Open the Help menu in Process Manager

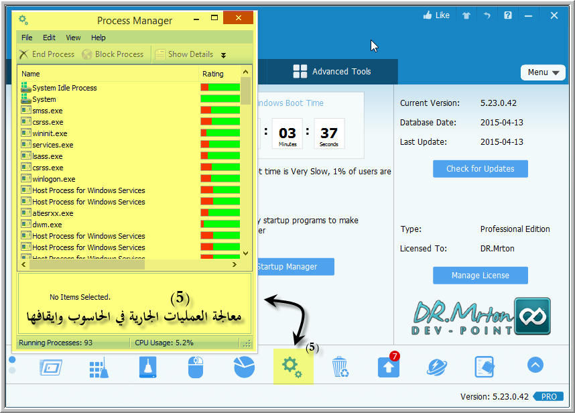click(99, 38)
